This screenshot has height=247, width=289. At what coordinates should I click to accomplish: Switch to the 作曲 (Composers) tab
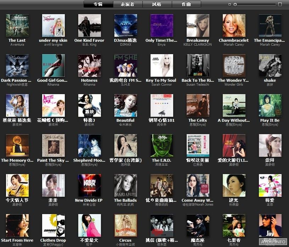point(186,4)
